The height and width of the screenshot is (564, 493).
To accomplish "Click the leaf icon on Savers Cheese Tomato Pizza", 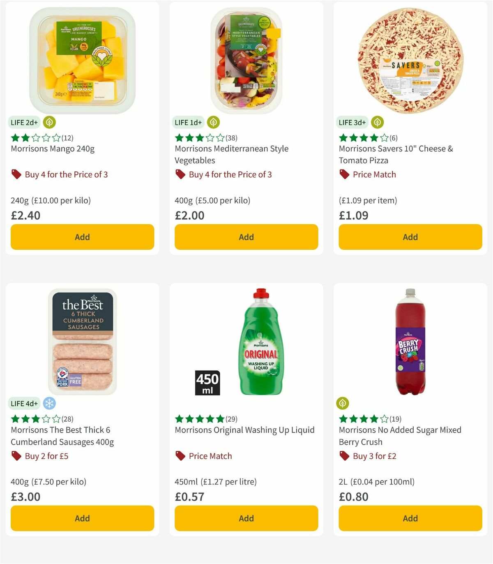I will click(x=377, y=122).
